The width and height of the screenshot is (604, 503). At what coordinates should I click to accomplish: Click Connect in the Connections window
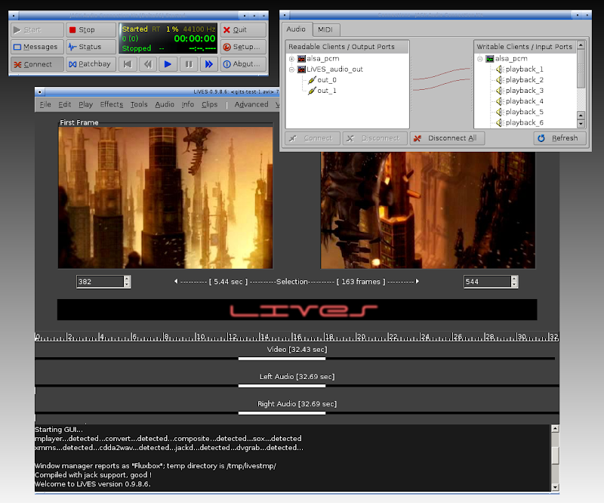pos(313,138)
